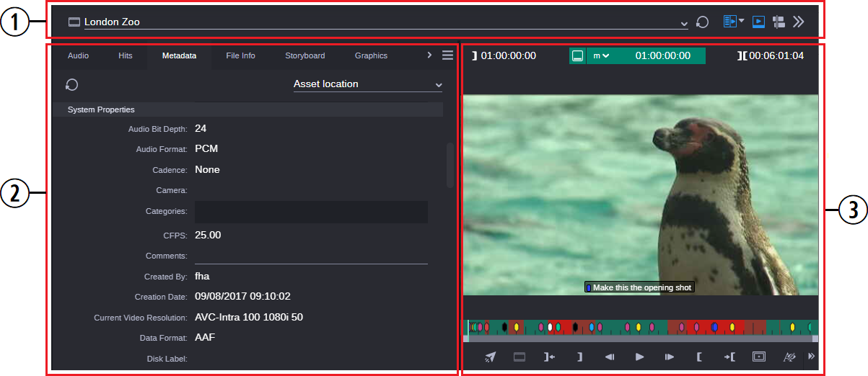Open the Storyboard tab
868x376 pixels.
click(x=304, y=55)
